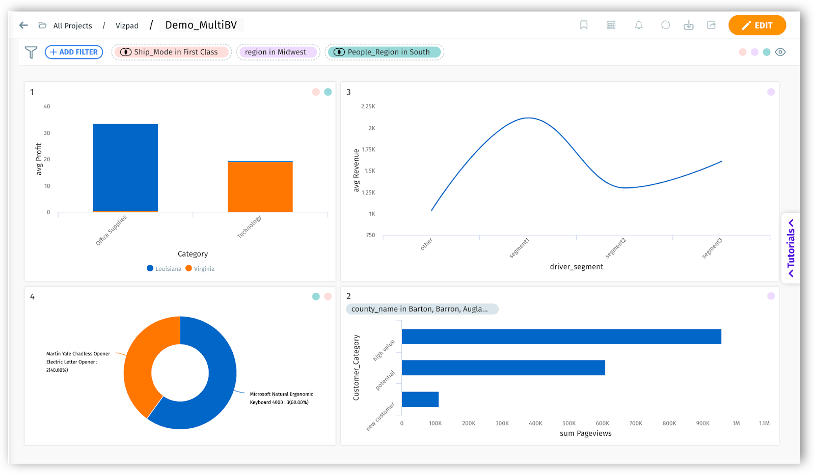Go back using the left arrow icon
815x475 pixels.
click(x=23, y=25)
